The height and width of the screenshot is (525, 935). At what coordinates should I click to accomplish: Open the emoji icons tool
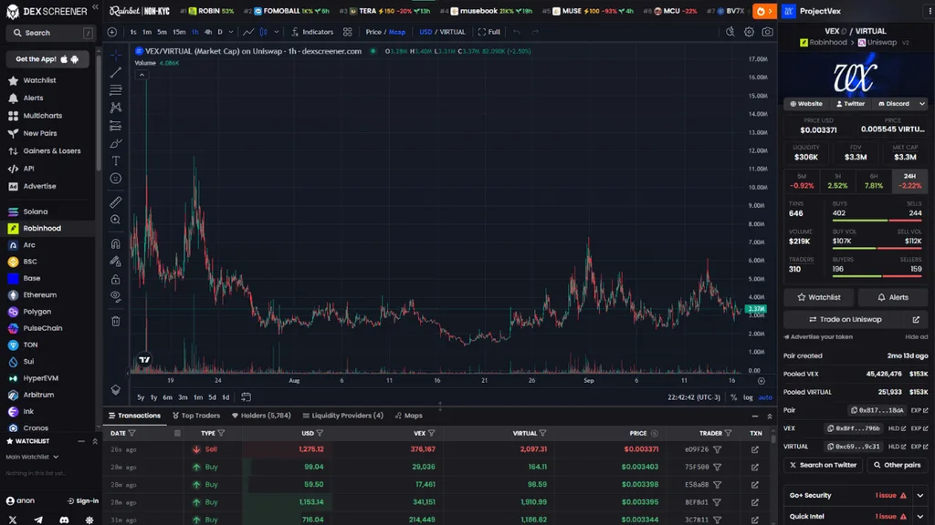[116, 179]
